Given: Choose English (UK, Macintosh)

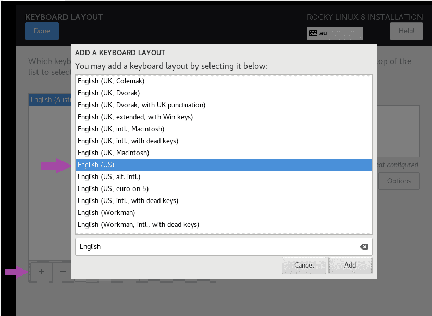Looking at the screenshot, I should click(224, 153).
